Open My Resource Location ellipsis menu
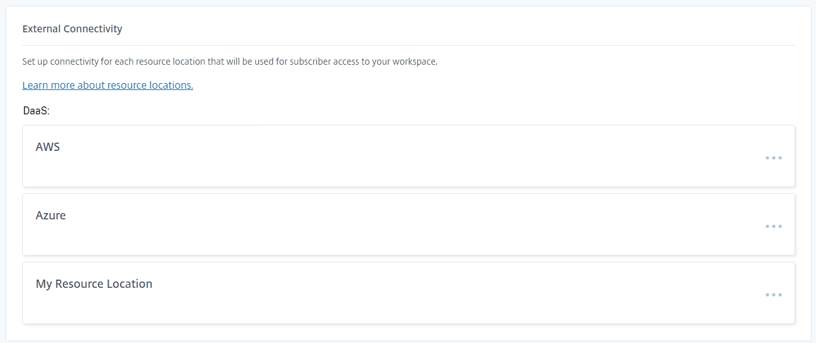The height and width of the screenshot is (343, 816). pos(773,295)
